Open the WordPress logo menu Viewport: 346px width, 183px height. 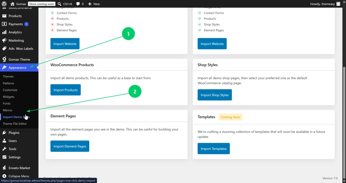click(4, 4)
